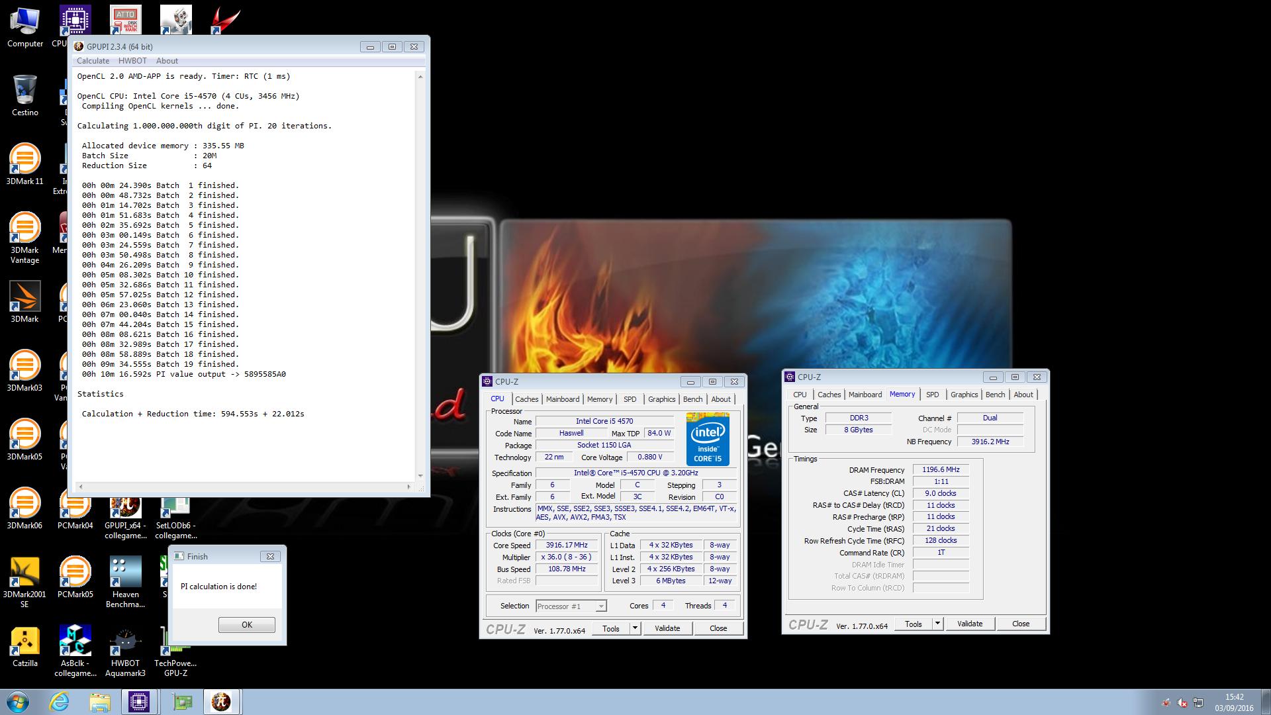The width and height of the screenshot is (1271, 715).
Task: Open Internet Explorer from taskbar
Action: tap(59, 702)
